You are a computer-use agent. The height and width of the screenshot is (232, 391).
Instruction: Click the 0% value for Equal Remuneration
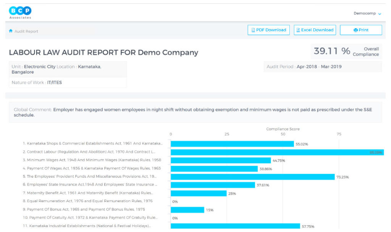[x=175, y=201]
